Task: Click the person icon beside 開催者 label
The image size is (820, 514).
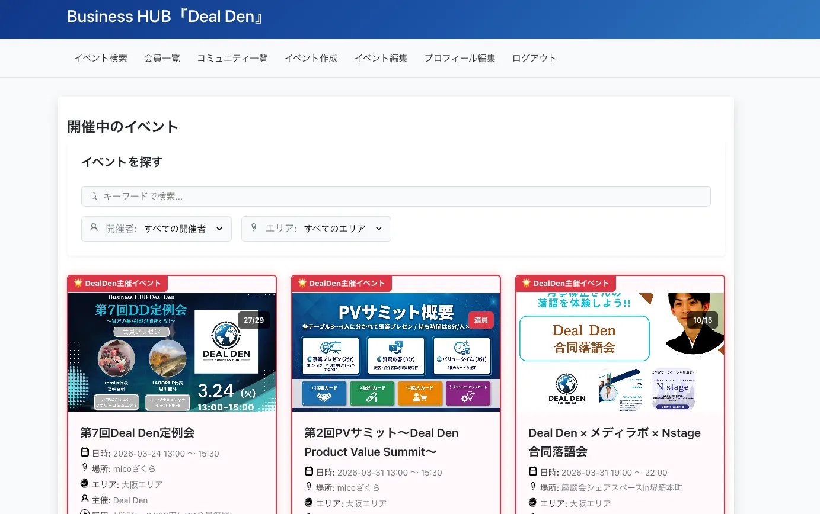Action: 94,227
